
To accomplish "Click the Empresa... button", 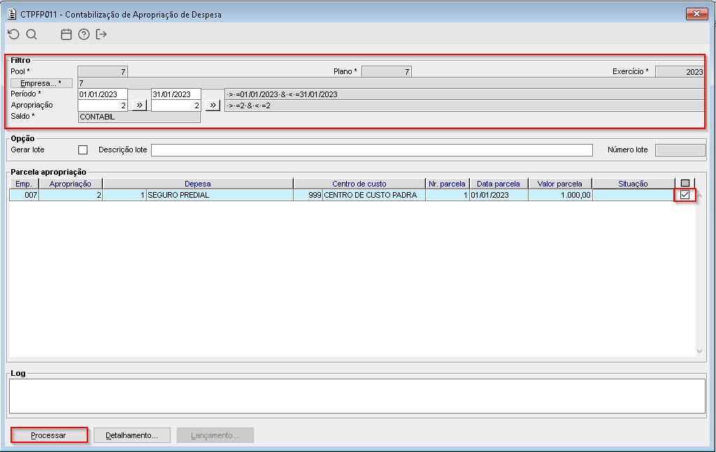I will tap(41, 83).
